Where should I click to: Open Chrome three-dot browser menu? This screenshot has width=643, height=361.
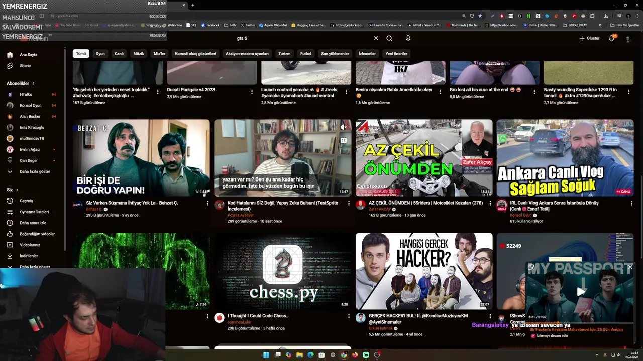pos(638,16)
